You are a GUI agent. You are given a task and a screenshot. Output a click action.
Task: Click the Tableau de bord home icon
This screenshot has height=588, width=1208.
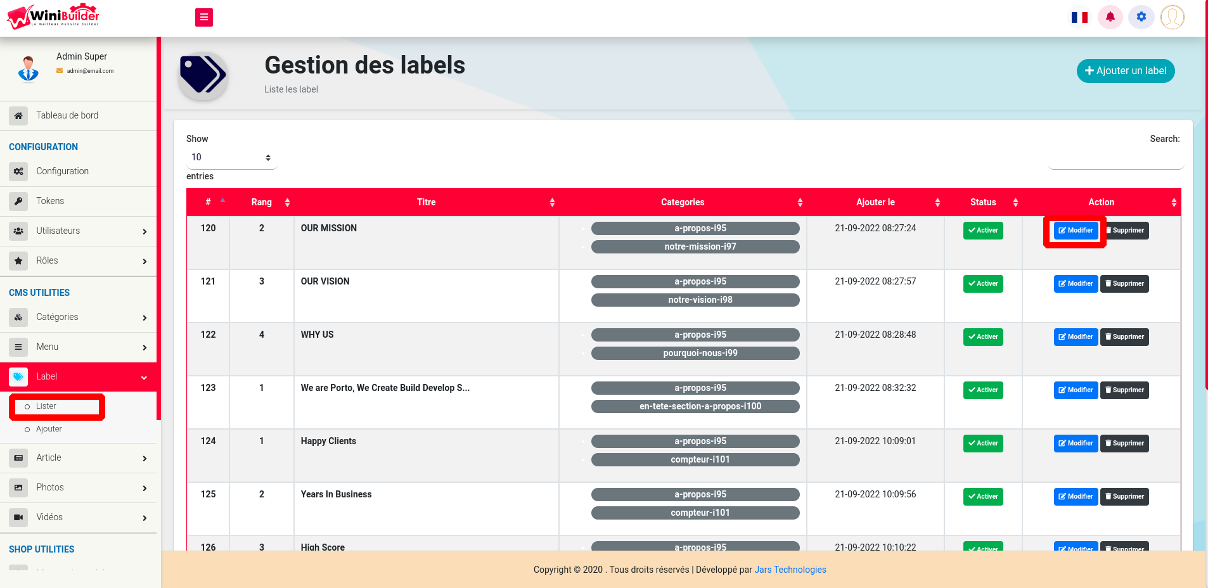tap(18, 116)
